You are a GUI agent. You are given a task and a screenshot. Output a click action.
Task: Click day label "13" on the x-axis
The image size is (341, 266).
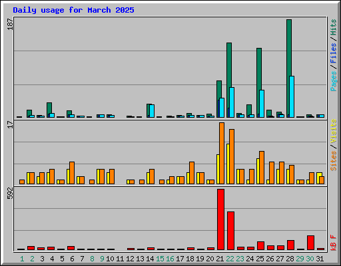pyautogui.click(x=140, y=259)
